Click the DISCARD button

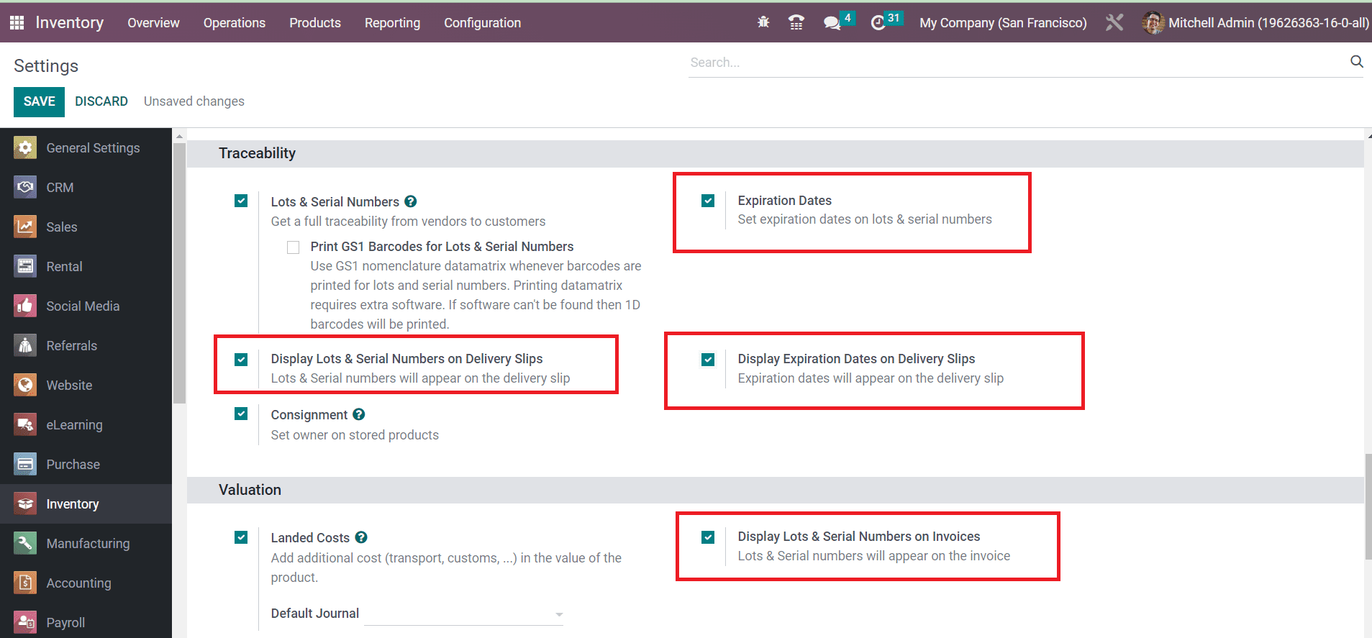tap(101, 101)
